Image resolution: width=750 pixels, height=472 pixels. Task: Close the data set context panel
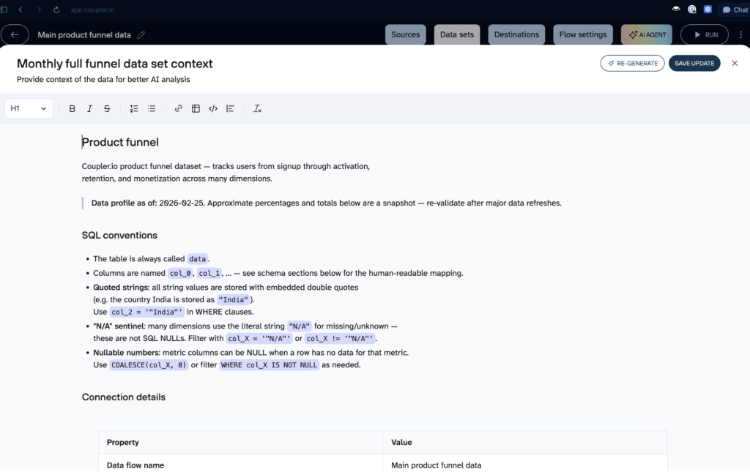click(x=735, y=63)
